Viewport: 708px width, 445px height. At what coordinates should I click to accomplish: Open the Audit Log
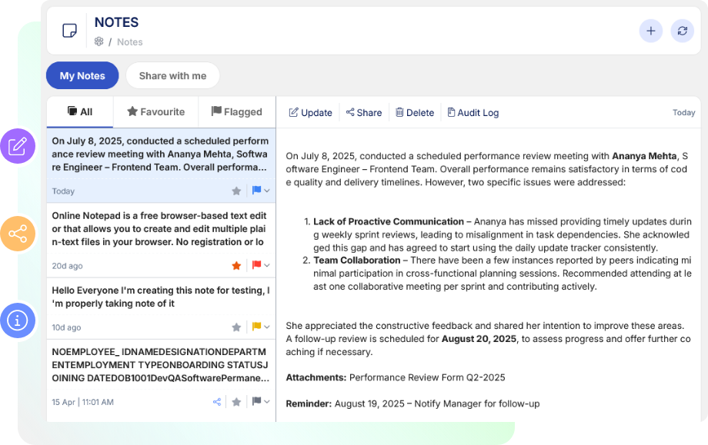click(473, 113)
